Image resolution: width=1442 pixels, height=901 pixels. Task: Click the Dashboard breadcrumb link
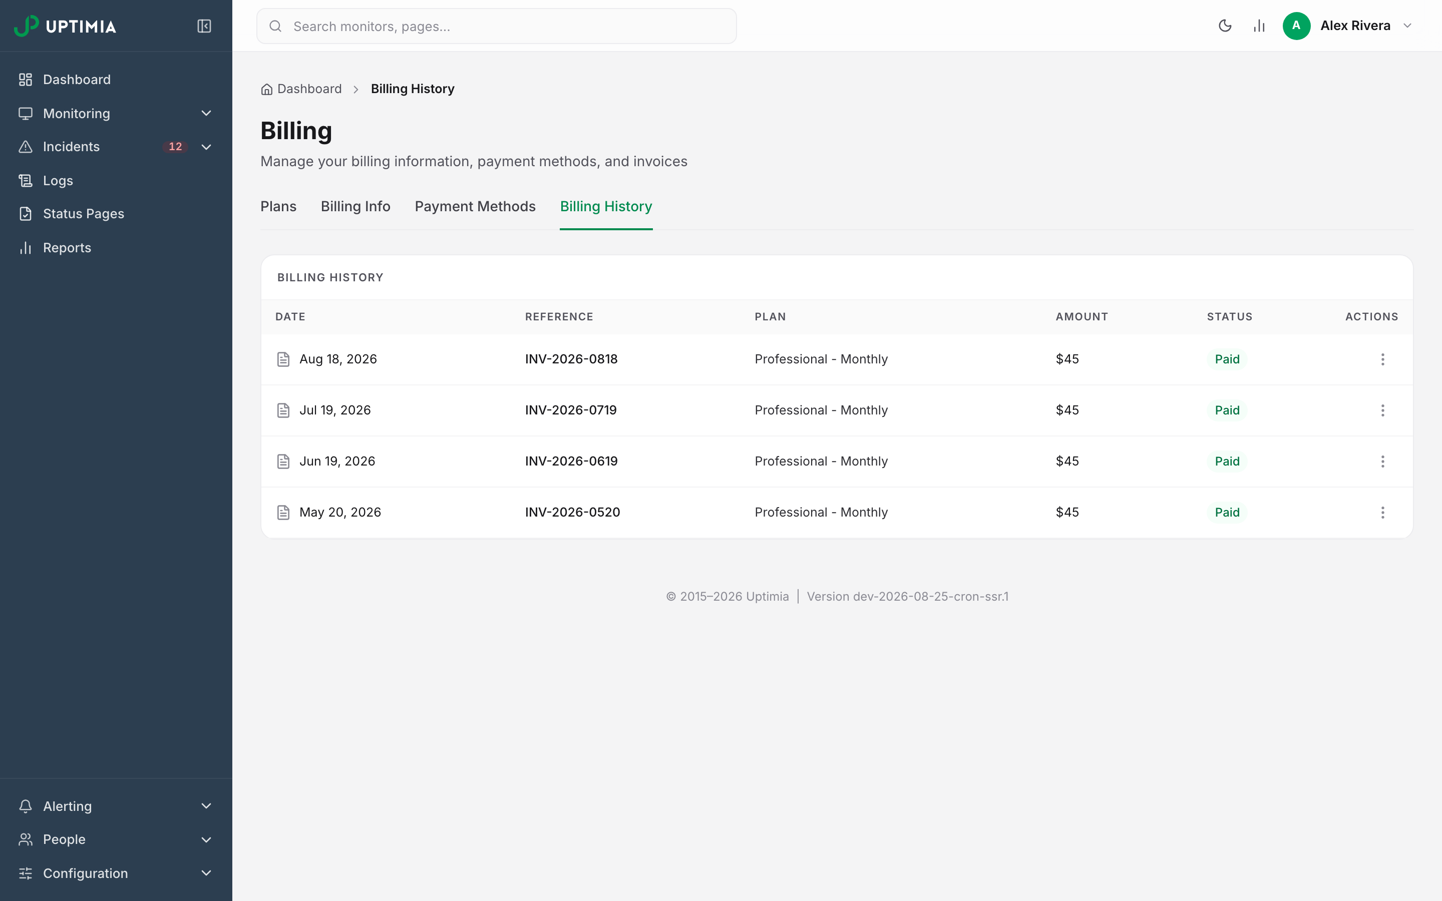301,89
